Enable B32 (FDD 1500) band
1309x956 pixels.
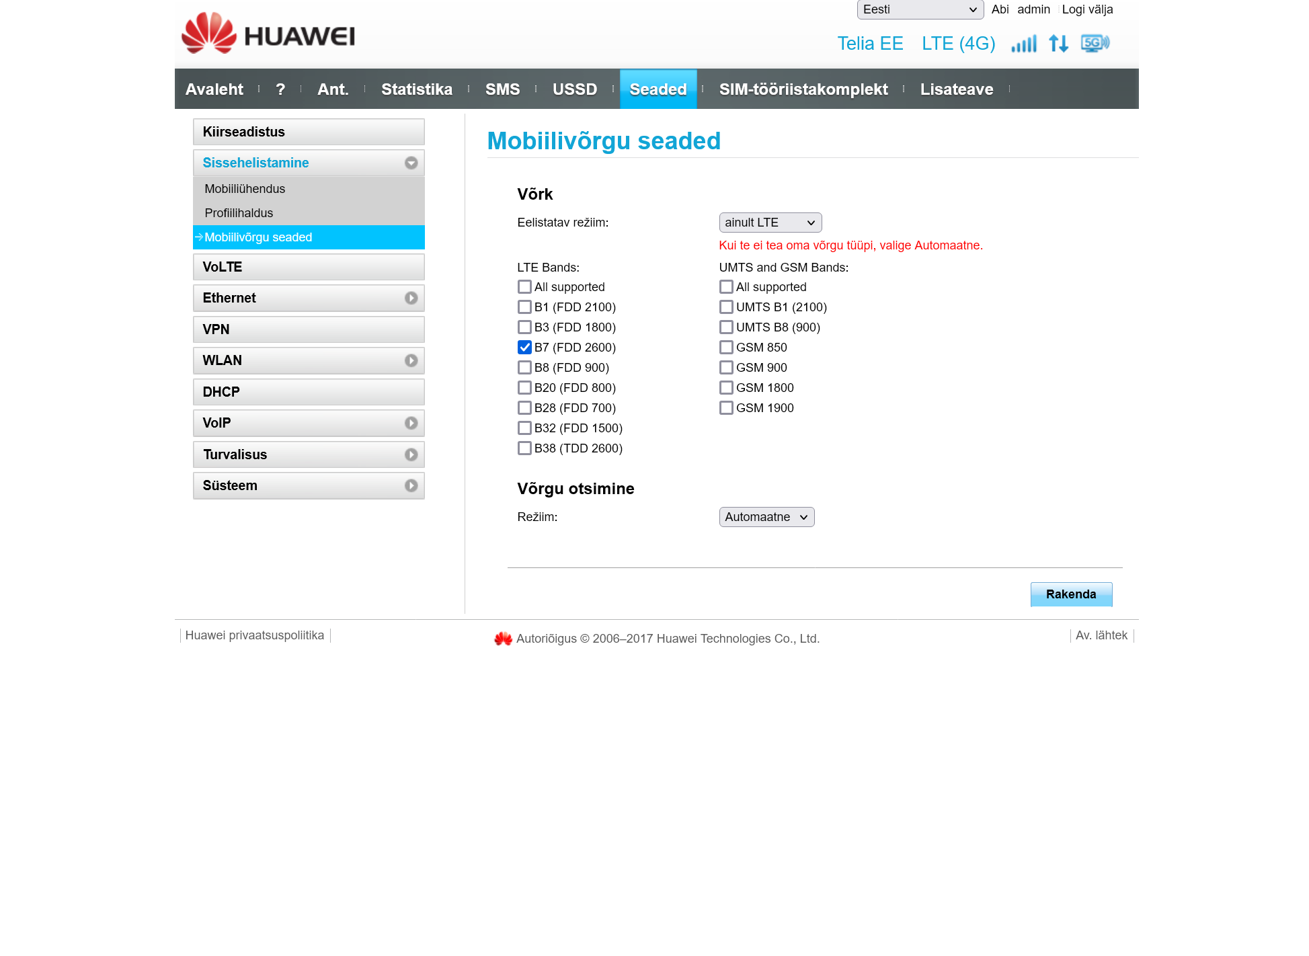coord(524,428)
